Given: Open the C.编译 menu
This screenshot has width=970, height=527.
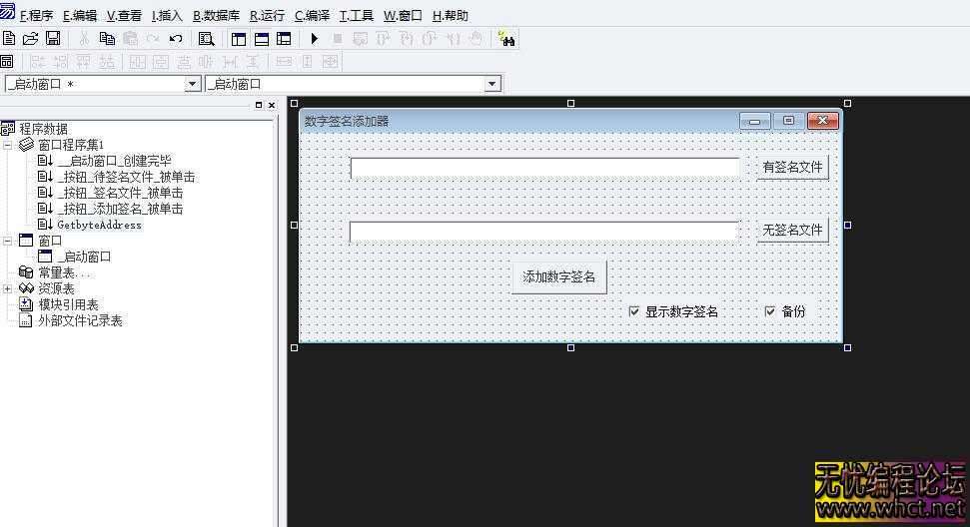Looking at the screenshot, I should 312,16.
